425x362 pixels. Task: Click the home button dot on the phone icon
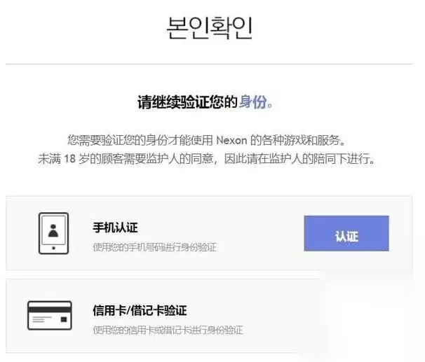coord(54,248)
